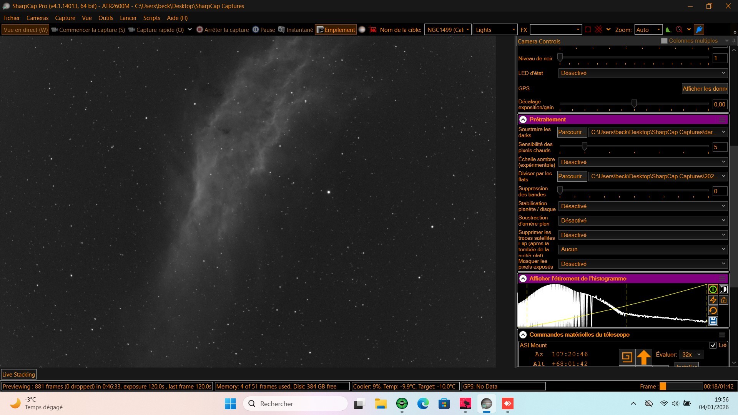
Task: Open the Évaluer rate dropdown showing 32x
Action: click(691, 355)
